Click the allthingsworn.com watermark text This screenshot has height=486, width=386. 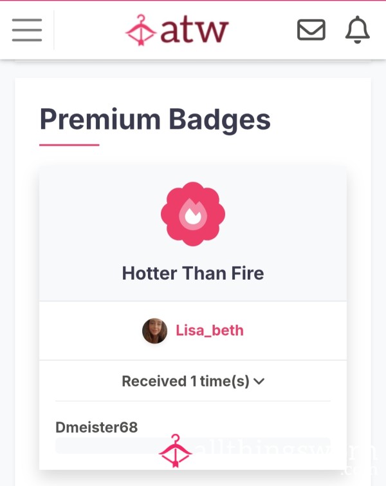coord(284,456)
